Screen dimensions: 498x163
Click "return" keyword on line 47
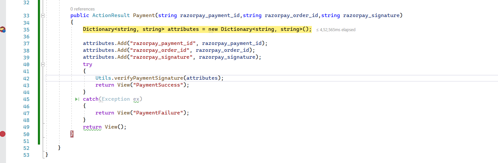[105, 113]
